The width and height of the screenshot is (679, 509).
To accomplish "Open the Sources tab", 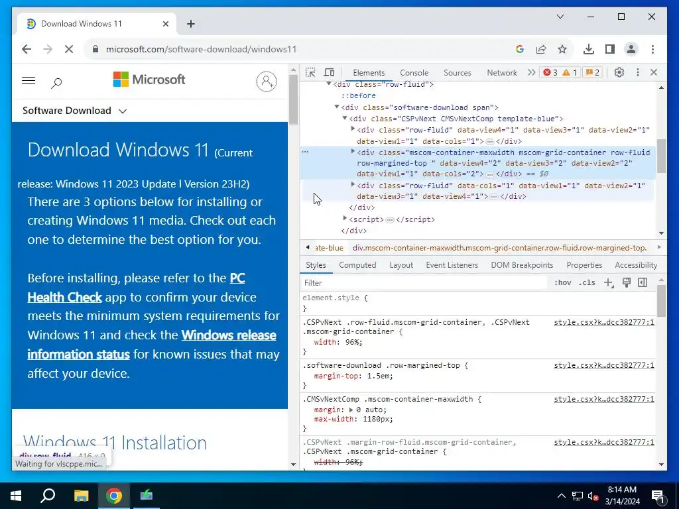I will pyautogui.click(x=458, y=73).
